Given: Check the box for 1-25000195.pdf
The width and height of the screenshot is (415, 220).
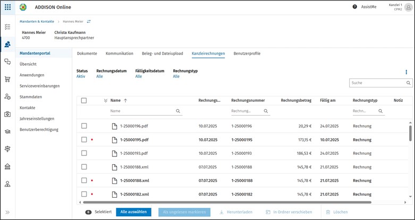Looking at the screenshot, I should [x=84, y=139].
